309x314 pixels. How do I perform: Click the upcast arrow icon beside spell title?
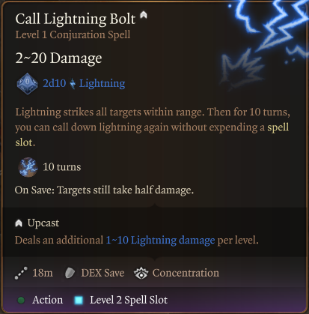tap(143, 15)
